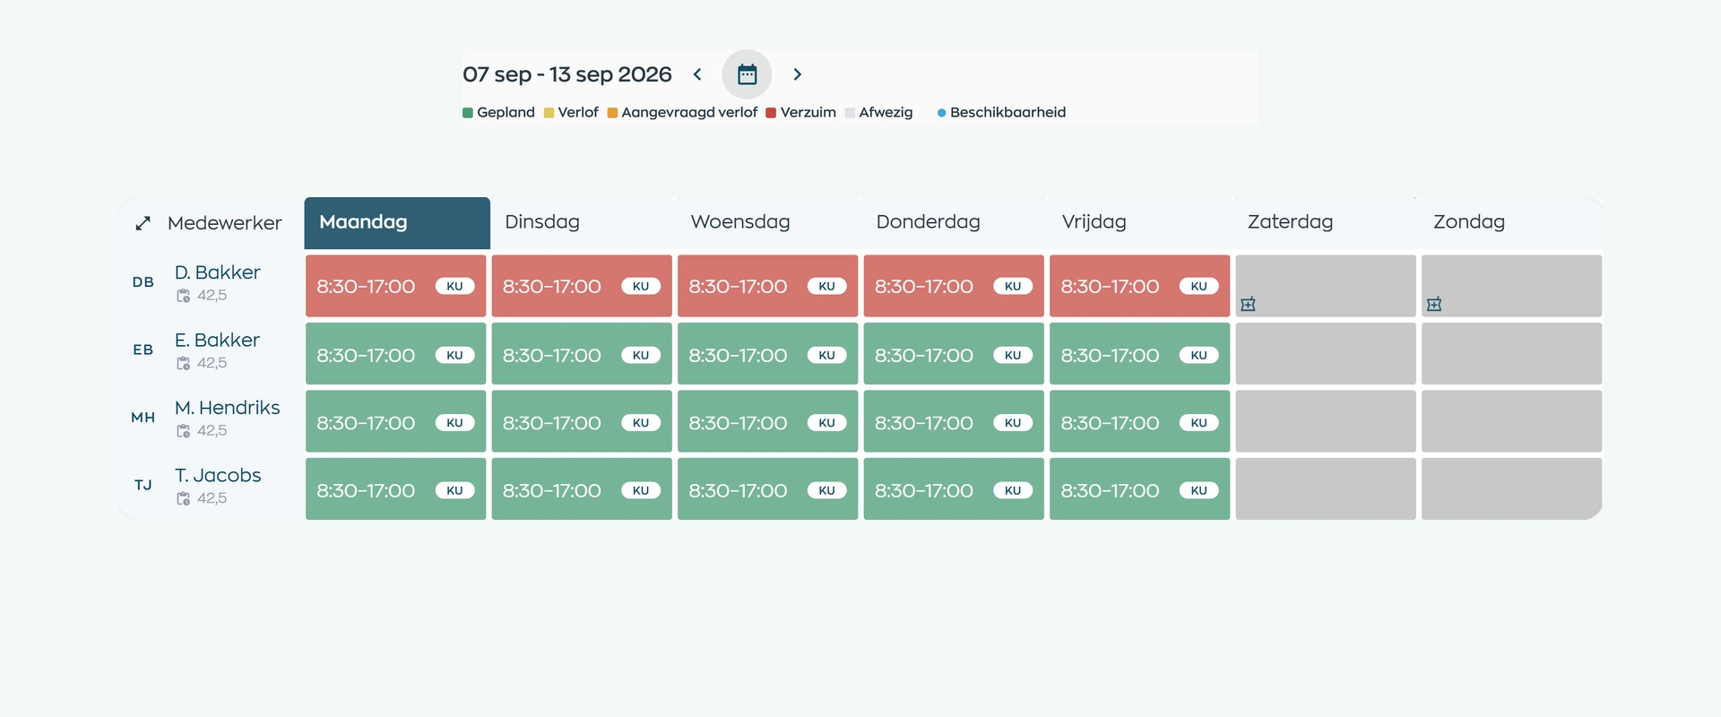
Task: Click contract hours icon under D. Bakker
Action: click(x=183, y=296)
